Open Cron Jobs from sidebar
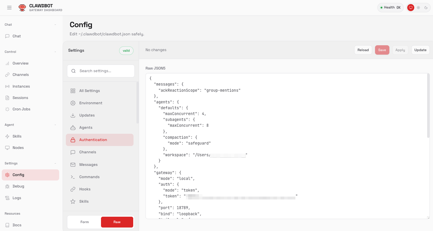 [x=21, y=109]
